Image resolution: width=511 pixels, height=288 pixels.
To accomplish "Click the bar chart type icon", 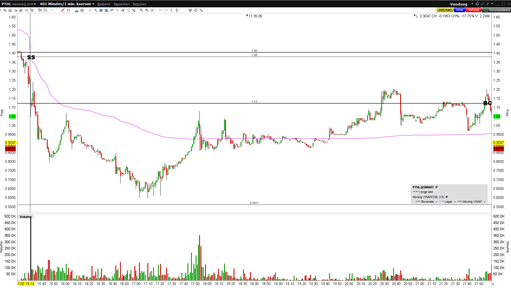I will point(69,10).
